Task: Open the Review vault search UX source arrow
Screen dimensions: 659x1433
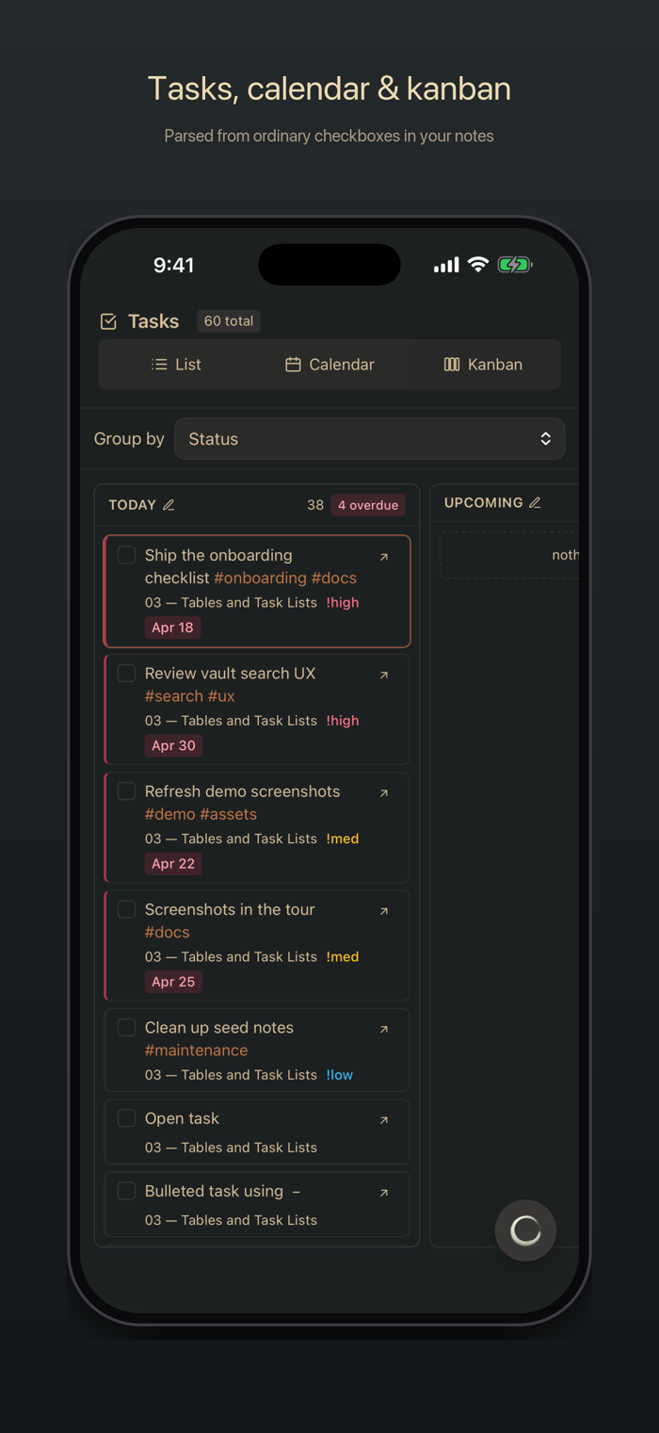Action: tap(384, 675)
